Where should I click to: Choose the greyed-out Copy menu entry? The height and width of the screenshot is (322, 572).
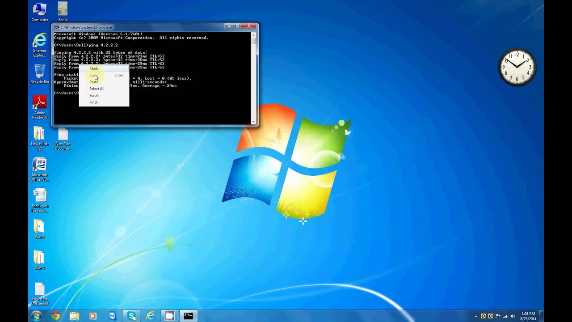pos(104,75)
